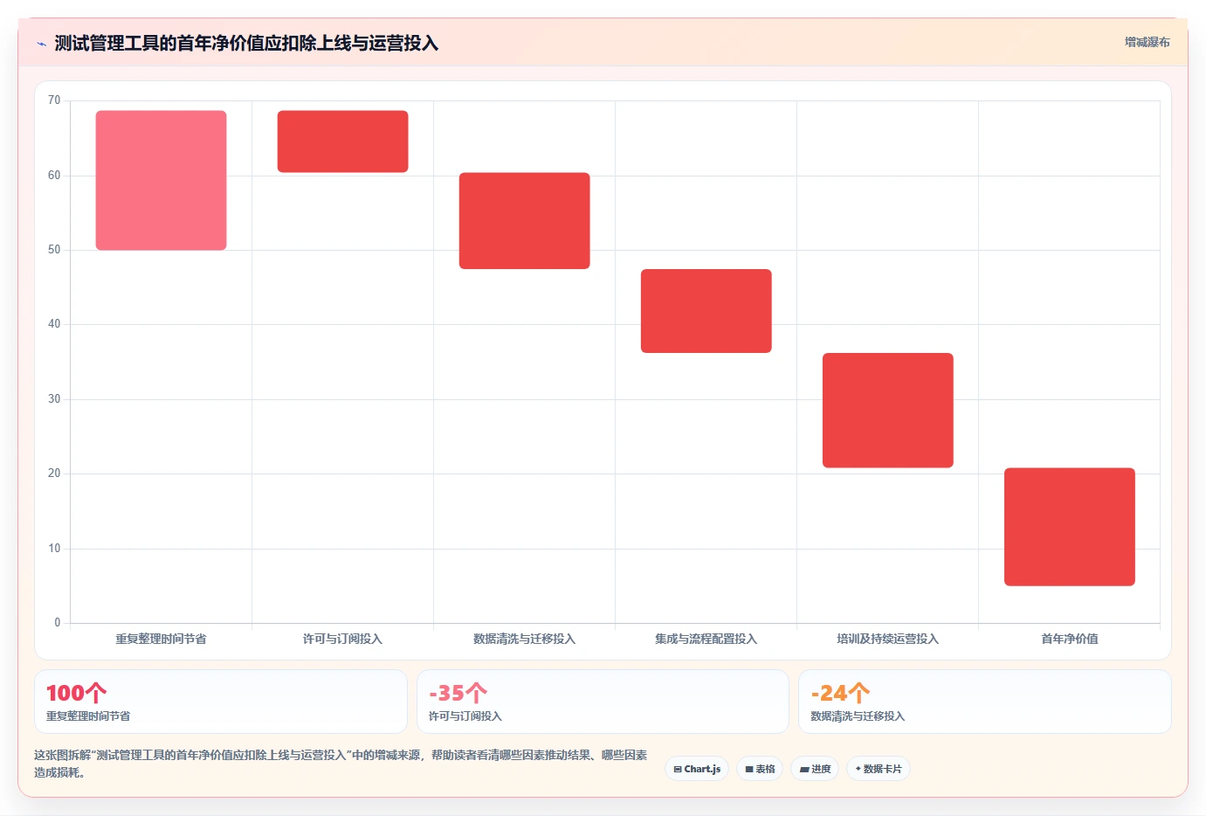This screenshot has height=816, width=1206.
Task: Click x-axis label 培训及持续运营投入
Action: [887, 639]
